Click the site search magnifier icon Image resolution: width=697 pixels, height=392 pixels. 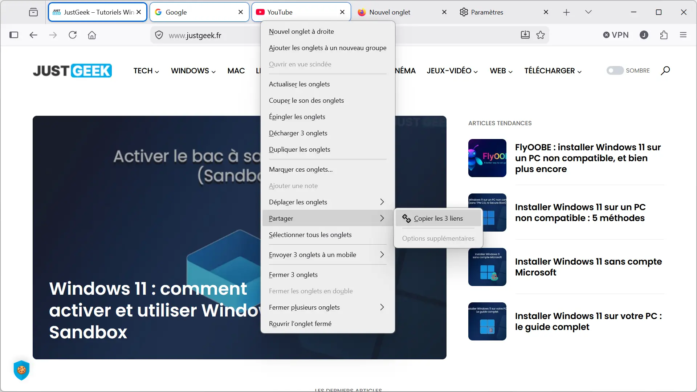[665, 70]
